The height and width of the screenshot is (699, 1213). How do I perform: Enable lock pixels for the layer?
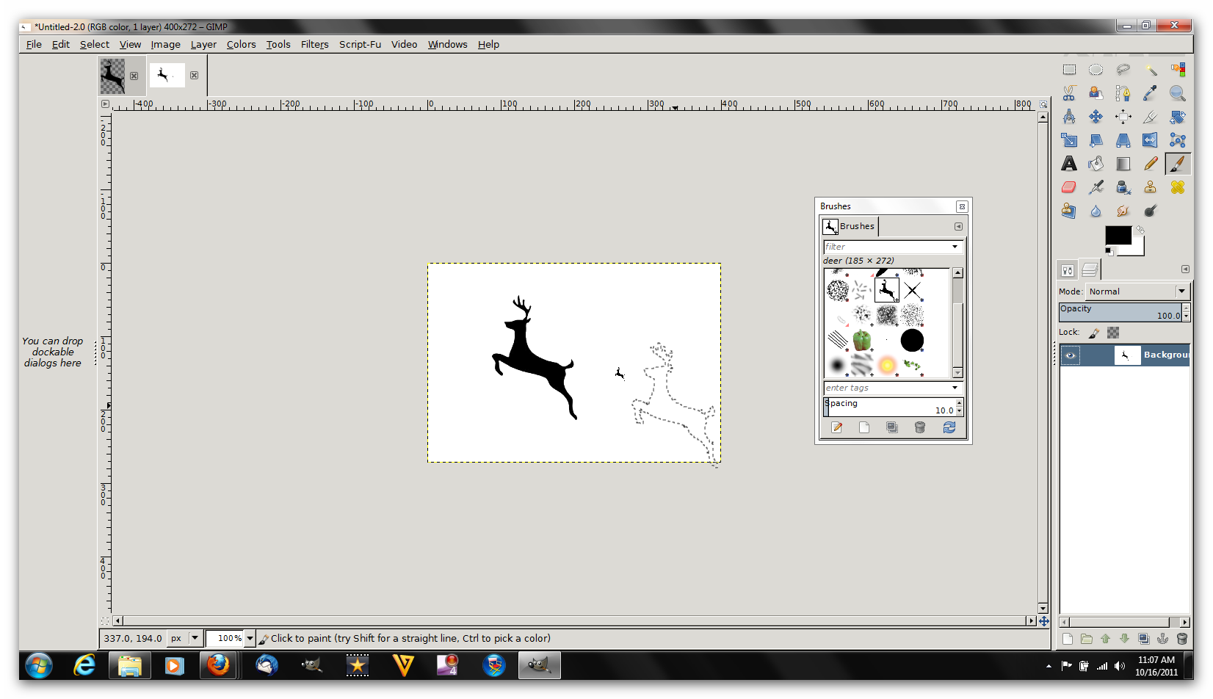[x=1094, y=333]
